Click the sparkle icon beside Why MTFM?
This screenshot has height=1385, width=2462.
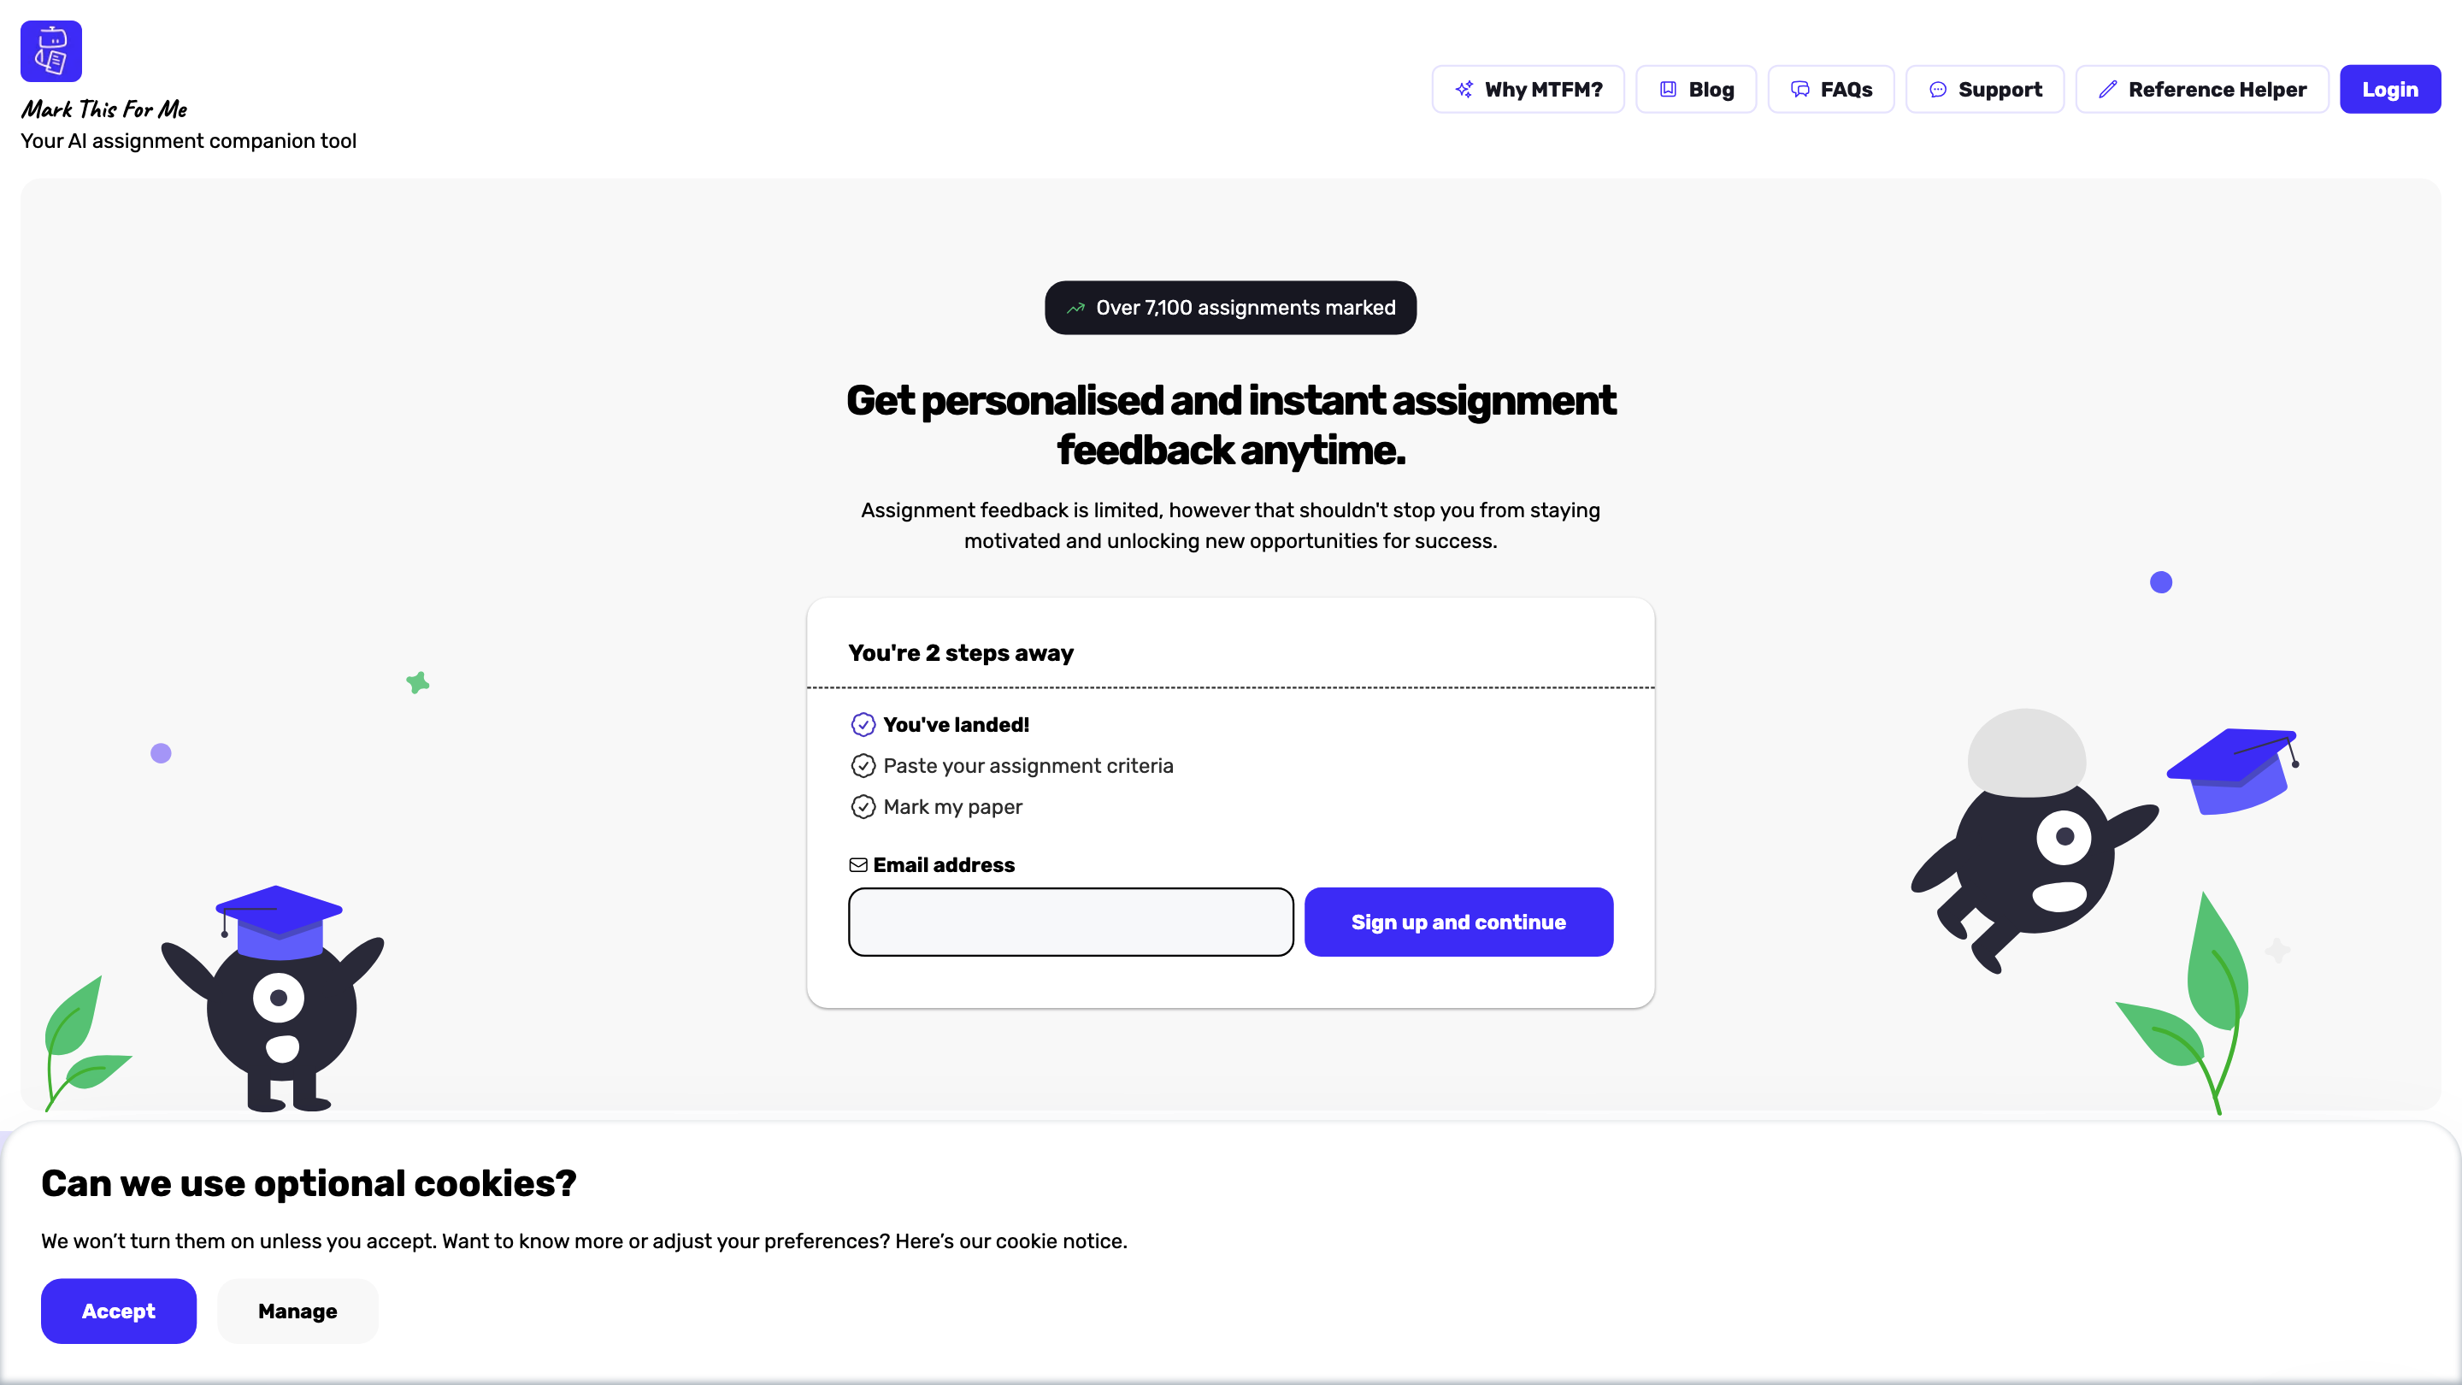pyautogui.click(x=1464, y=90)
